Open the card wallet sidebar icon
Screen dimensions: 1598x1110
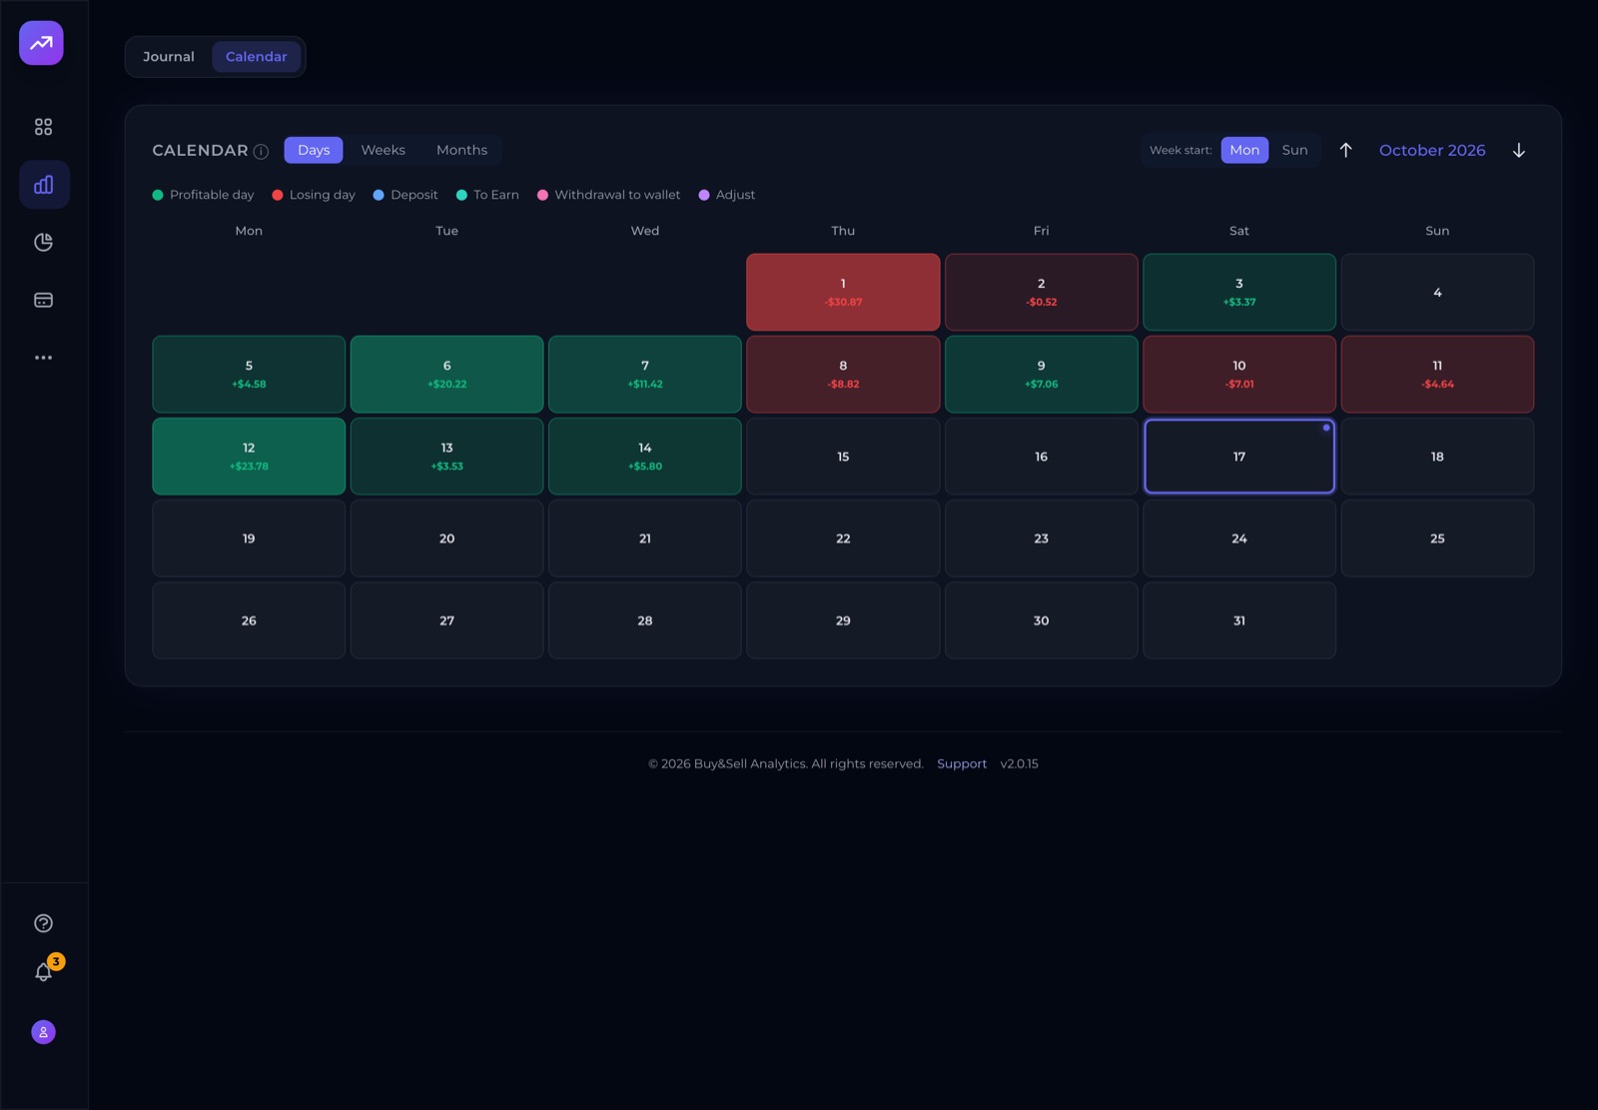click(x=43, y=300)
